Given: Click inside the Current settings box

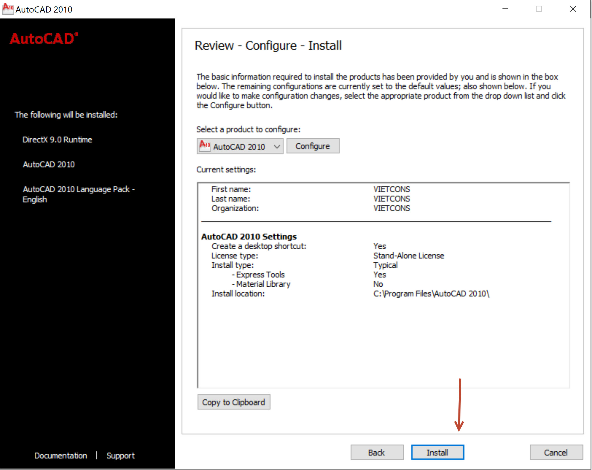Looking at the screenshot, I should coord(379,336).
